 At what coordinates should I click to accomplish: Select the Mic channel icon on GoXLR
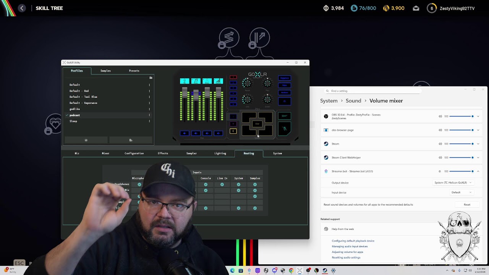[x=185, y=81]
